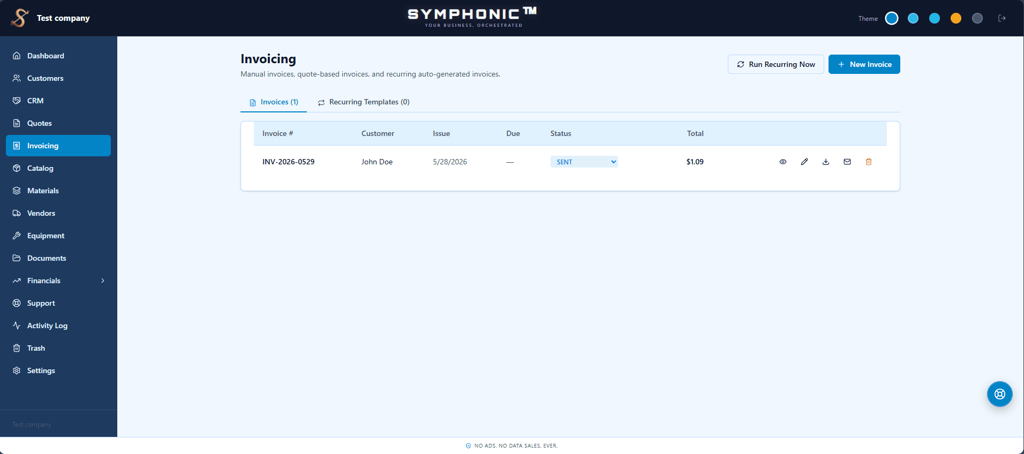
Task: Click the CRM handshake icon
Action: coord(17,101)
